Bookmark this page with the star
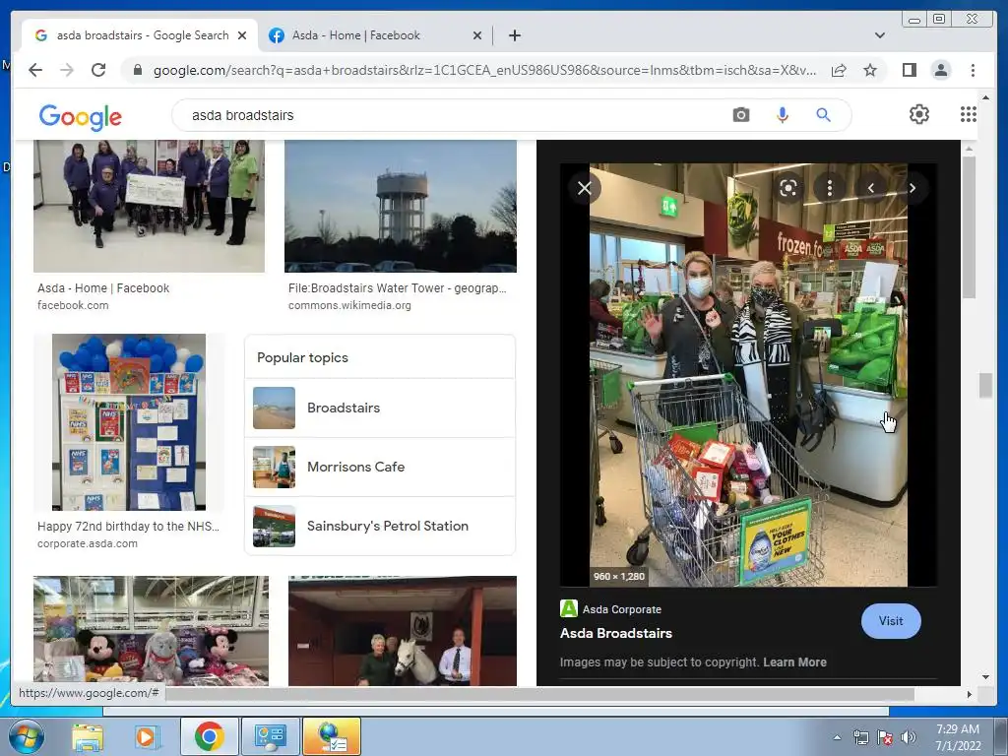This screenshot has width=1008, height=756. coord(870,70)
